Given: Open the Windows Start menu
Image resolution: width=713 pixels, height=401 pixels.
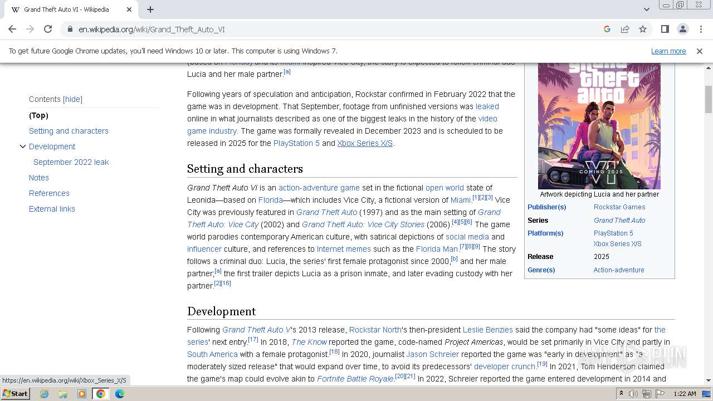Looking at the screenshot, I should tap(16, 393).
